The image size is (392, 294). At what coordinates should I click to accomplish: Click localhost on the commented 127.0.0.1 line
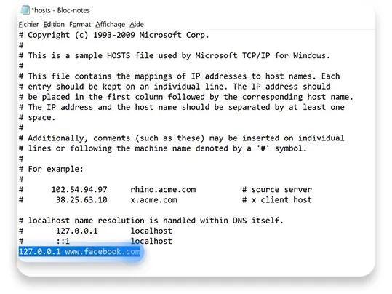[x=151, y=231]
